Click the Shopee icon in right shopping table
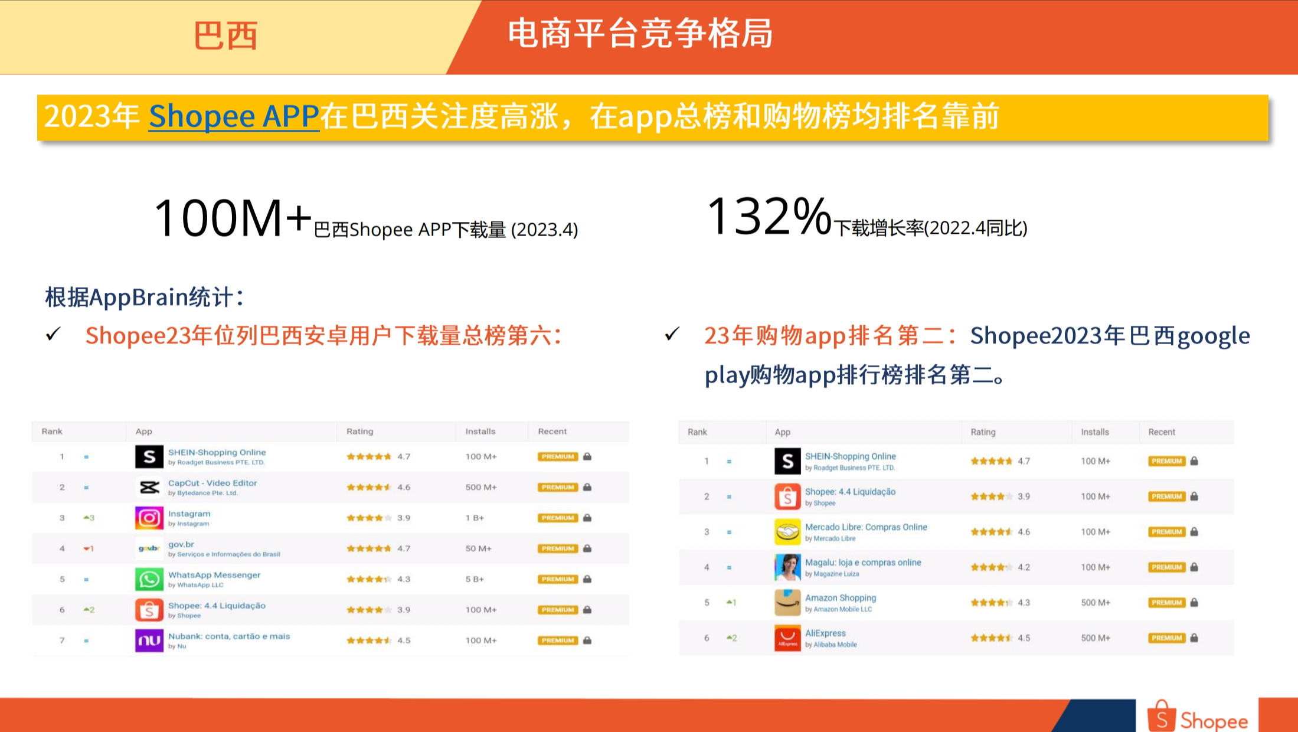The width and height of the screenshot is (1298, 732). point(788,497)
